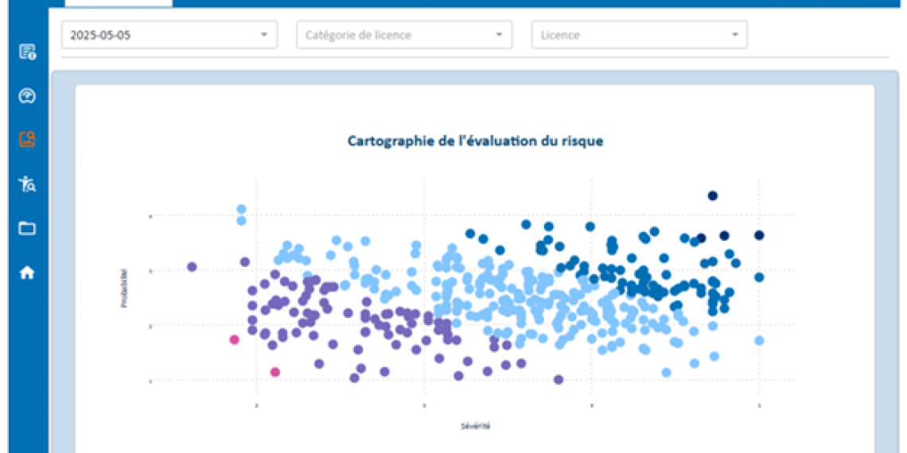907x453 pixels.
Task: Open the person with magnifier icon
Action: click(27, 184)
